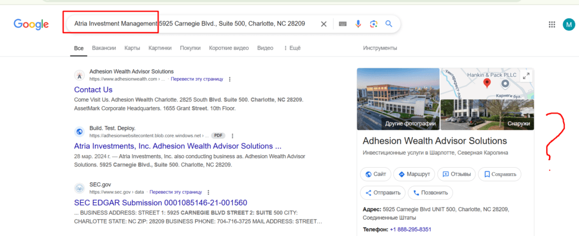Switch to the Покупки tab
The width and height of the screenshot is (579, 236).
coord(190,48)
